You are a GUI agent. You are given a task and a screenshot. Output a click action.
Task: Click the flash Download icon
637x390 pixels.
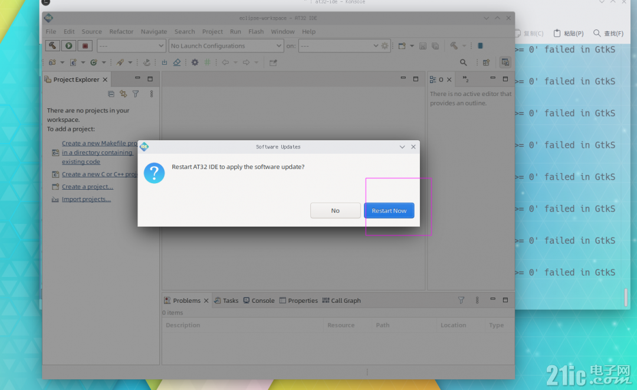[164, 62]
